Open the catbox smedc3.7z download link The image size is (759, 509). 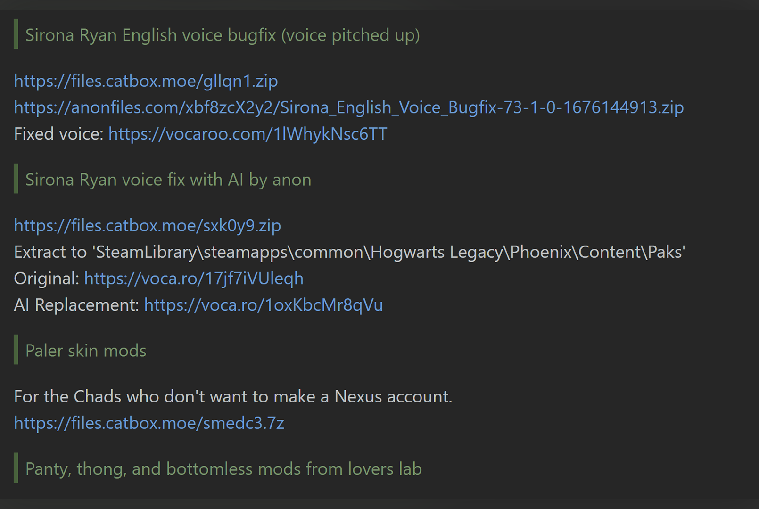(149, 423)
